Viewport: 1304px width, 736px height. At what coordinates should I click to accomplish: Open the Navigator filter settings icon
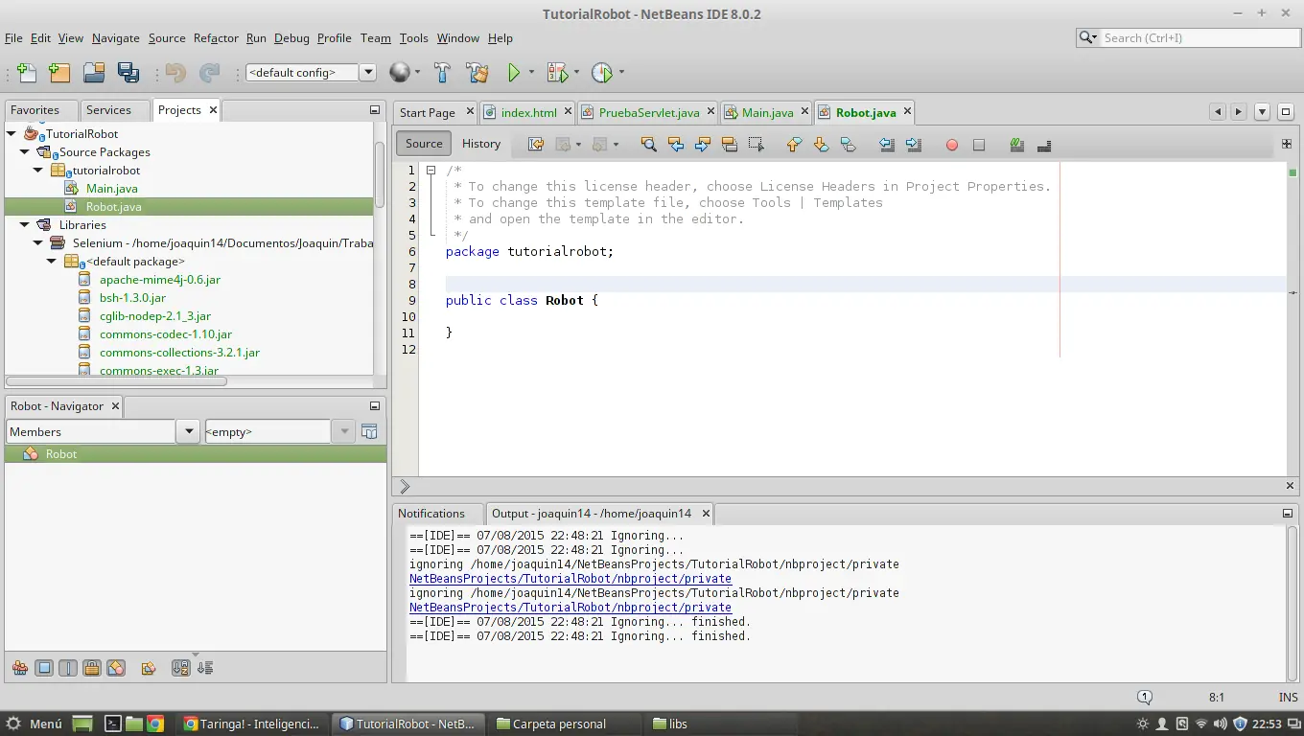click(369, 432)
